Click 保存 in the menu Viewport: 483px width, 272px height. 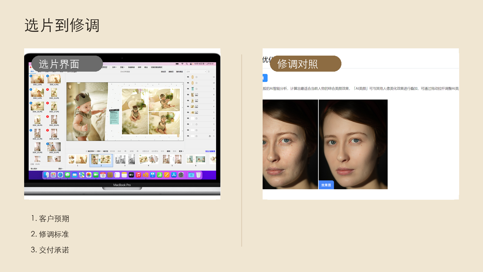[x=139, y=67]
